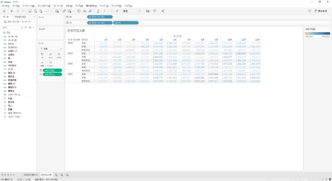Open the ヘルプ (Help) menu
The width and height of the screenshot is (332, 181).
coord(128,6)
